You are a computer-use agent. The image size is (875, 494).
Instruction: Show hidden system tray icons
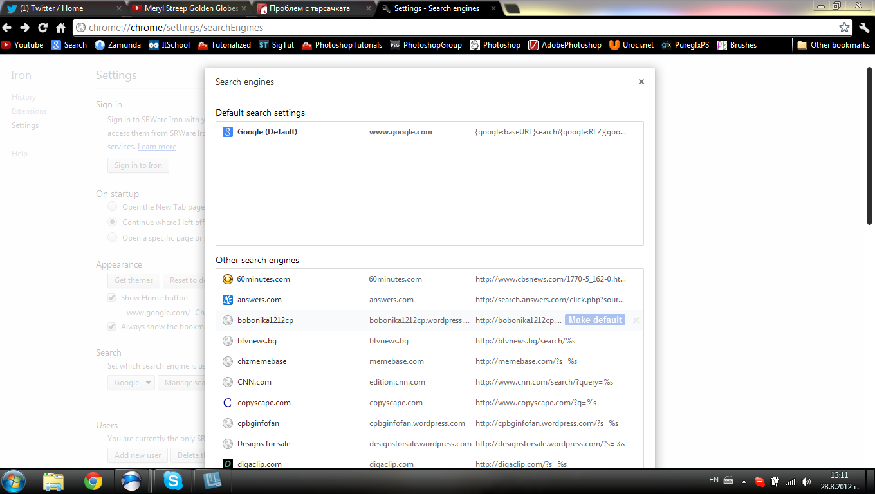(x=744, y=481)
